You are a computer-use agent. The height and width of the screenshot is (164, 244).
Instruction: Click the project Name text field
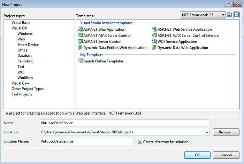124,123
